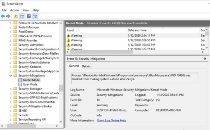The width and height of the screenshot is (210, 130).
Task: Click the Forward arrow toolbar icon
Action: pyautogui.click(x=8, y=16)
